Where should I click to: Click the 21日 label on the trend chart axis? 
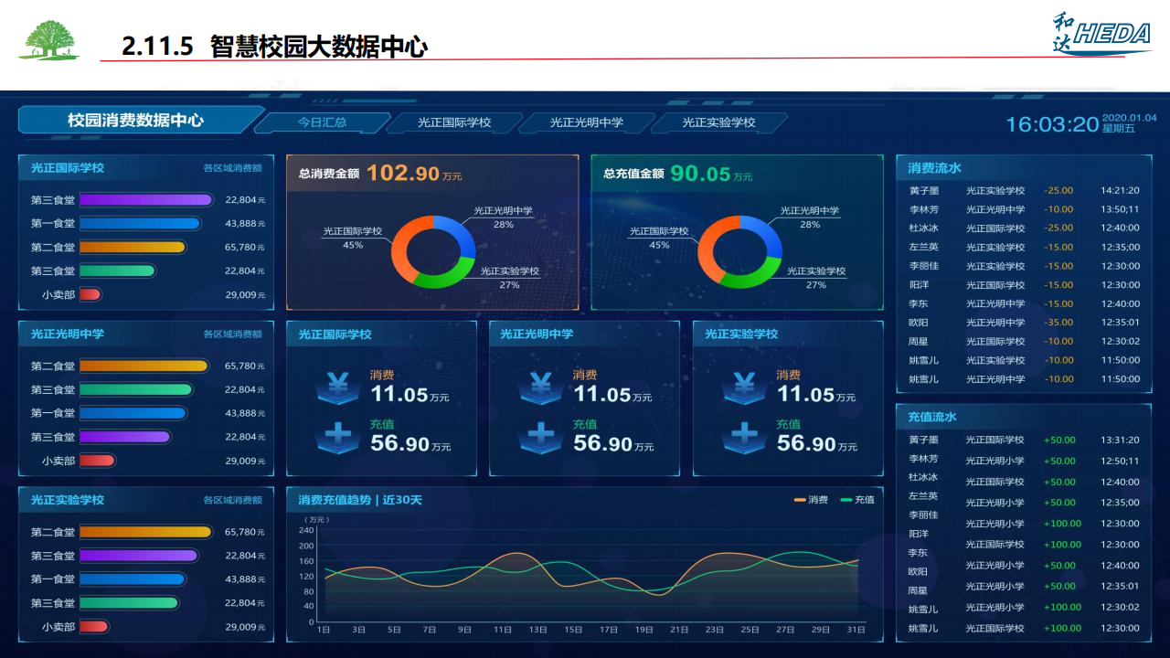(679, 630)
